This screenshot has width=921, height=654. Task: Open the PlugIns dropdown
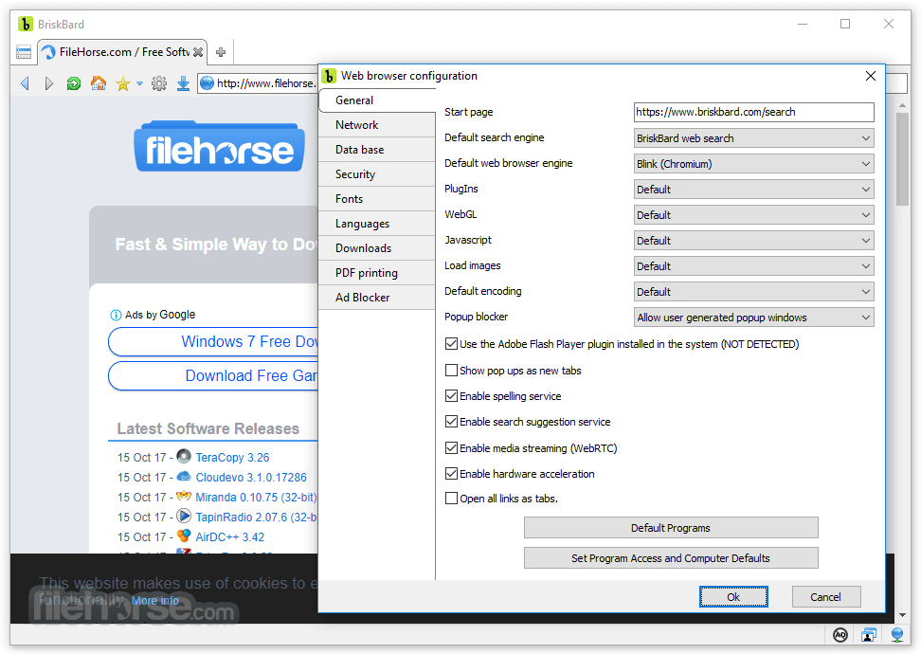(753, 190)
